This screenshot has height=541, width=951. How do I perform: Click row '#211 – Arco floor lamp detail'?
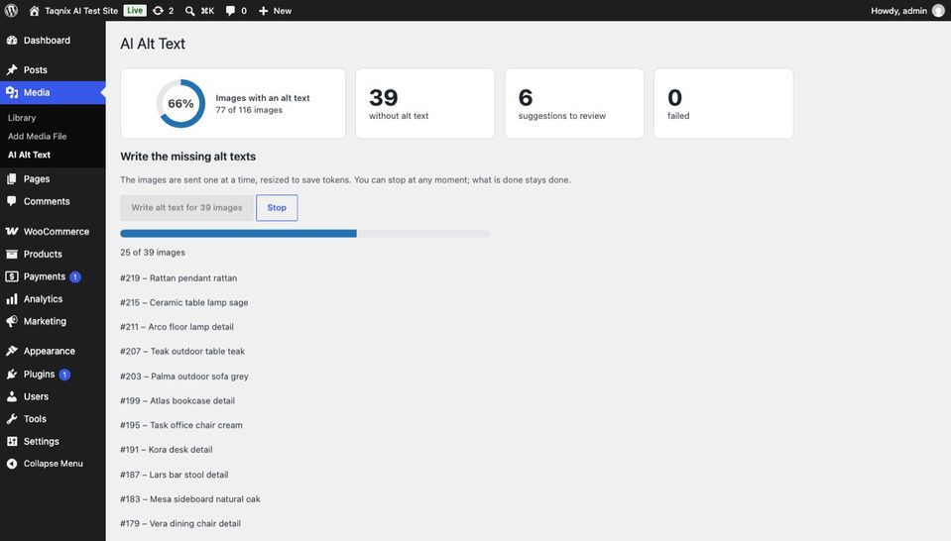[177, 327]
